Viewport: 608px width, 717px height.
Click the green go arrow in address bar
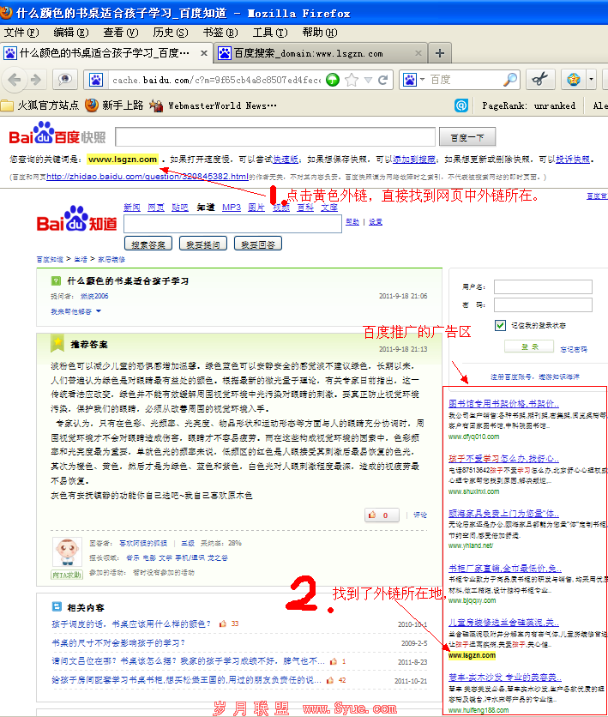332,80
